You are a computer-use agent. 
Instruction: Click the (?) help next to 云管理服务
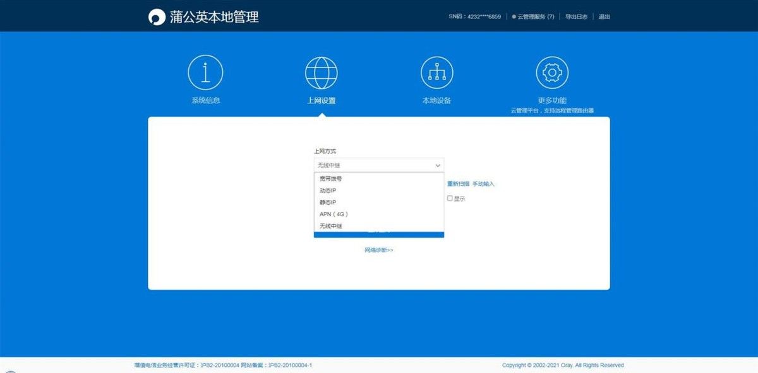click(x=550, y=17)
